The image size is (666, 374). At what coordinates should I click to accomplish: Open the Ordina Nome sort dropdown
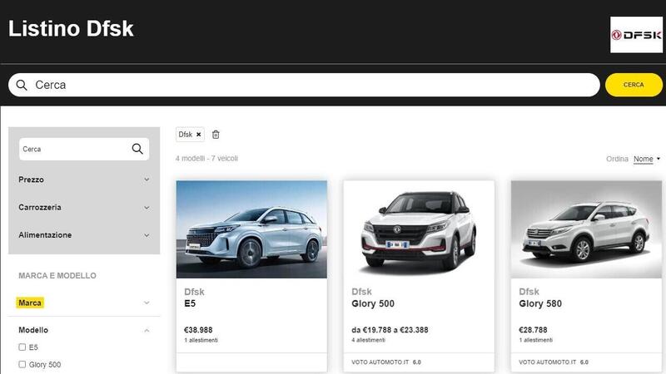click(x=647, y=159)
